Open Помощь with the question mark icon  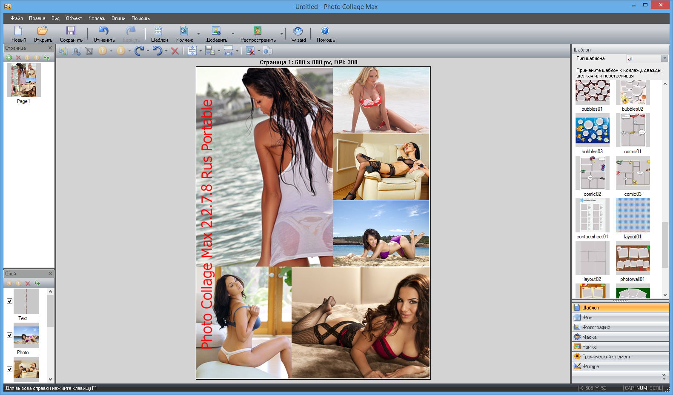(x=325, y=31)
